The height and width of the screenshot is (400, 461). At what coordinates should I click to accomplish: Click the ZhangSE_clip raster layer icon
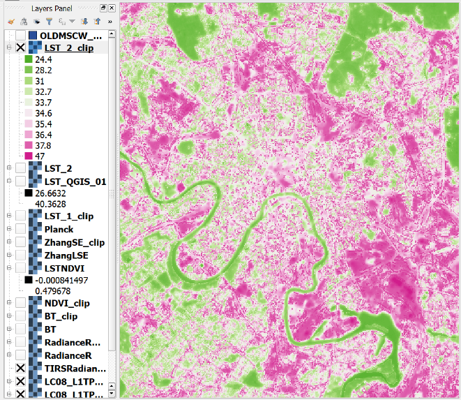(35, 242)
